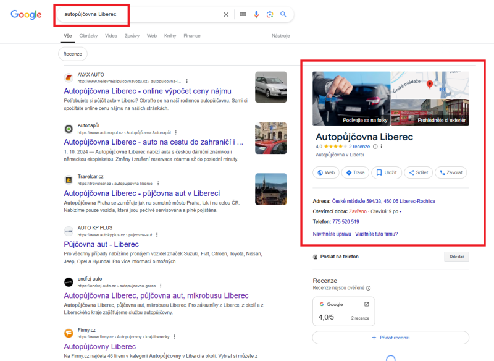
Task: Click the Firmy.cz favicon
Action: 69,333
